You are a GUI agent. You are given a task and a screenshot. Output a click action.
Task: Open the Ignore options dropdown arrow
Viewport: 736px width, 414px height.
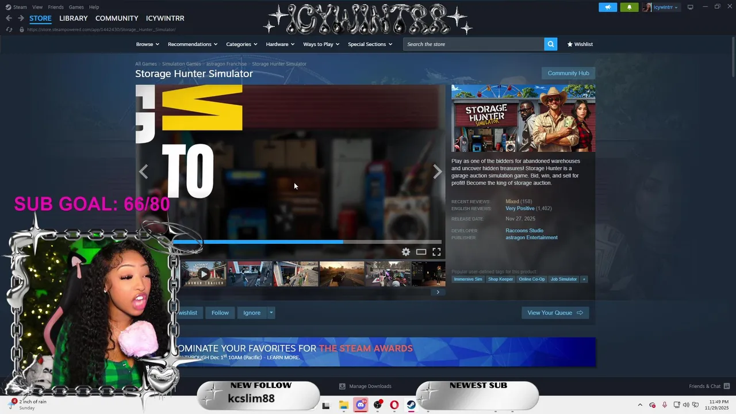click(x=271, y=313)
